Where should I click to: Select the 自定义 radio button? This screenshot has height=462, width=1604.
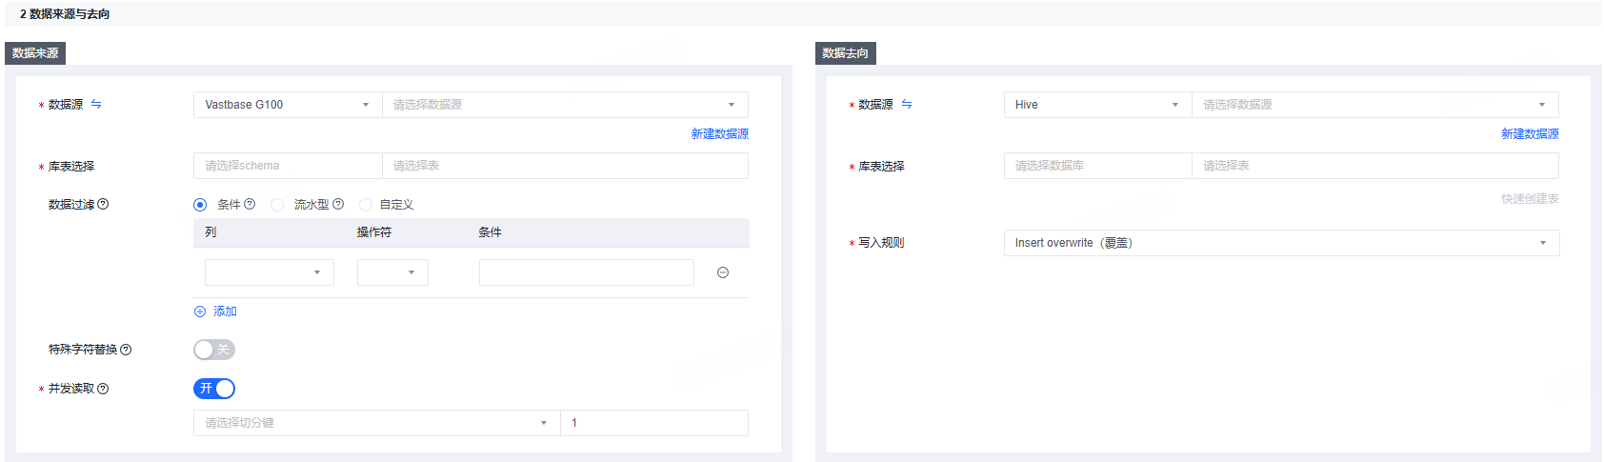(x=366, y=205)
